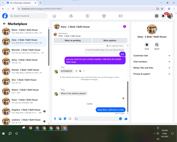
Task: Attach a file using the photo icon
Action: click(x=60, y=119)
